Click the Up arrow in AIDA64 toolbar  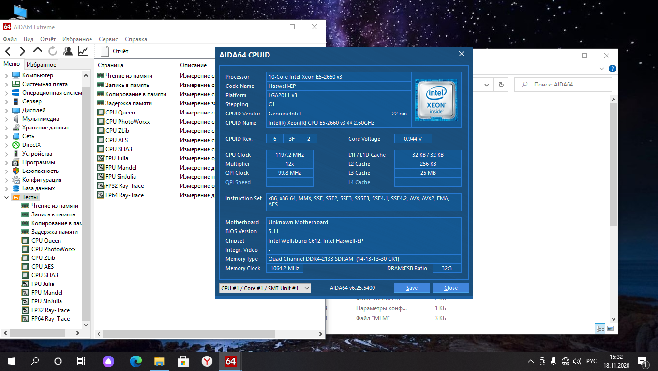pyautogui.click(x=38, y=50)
